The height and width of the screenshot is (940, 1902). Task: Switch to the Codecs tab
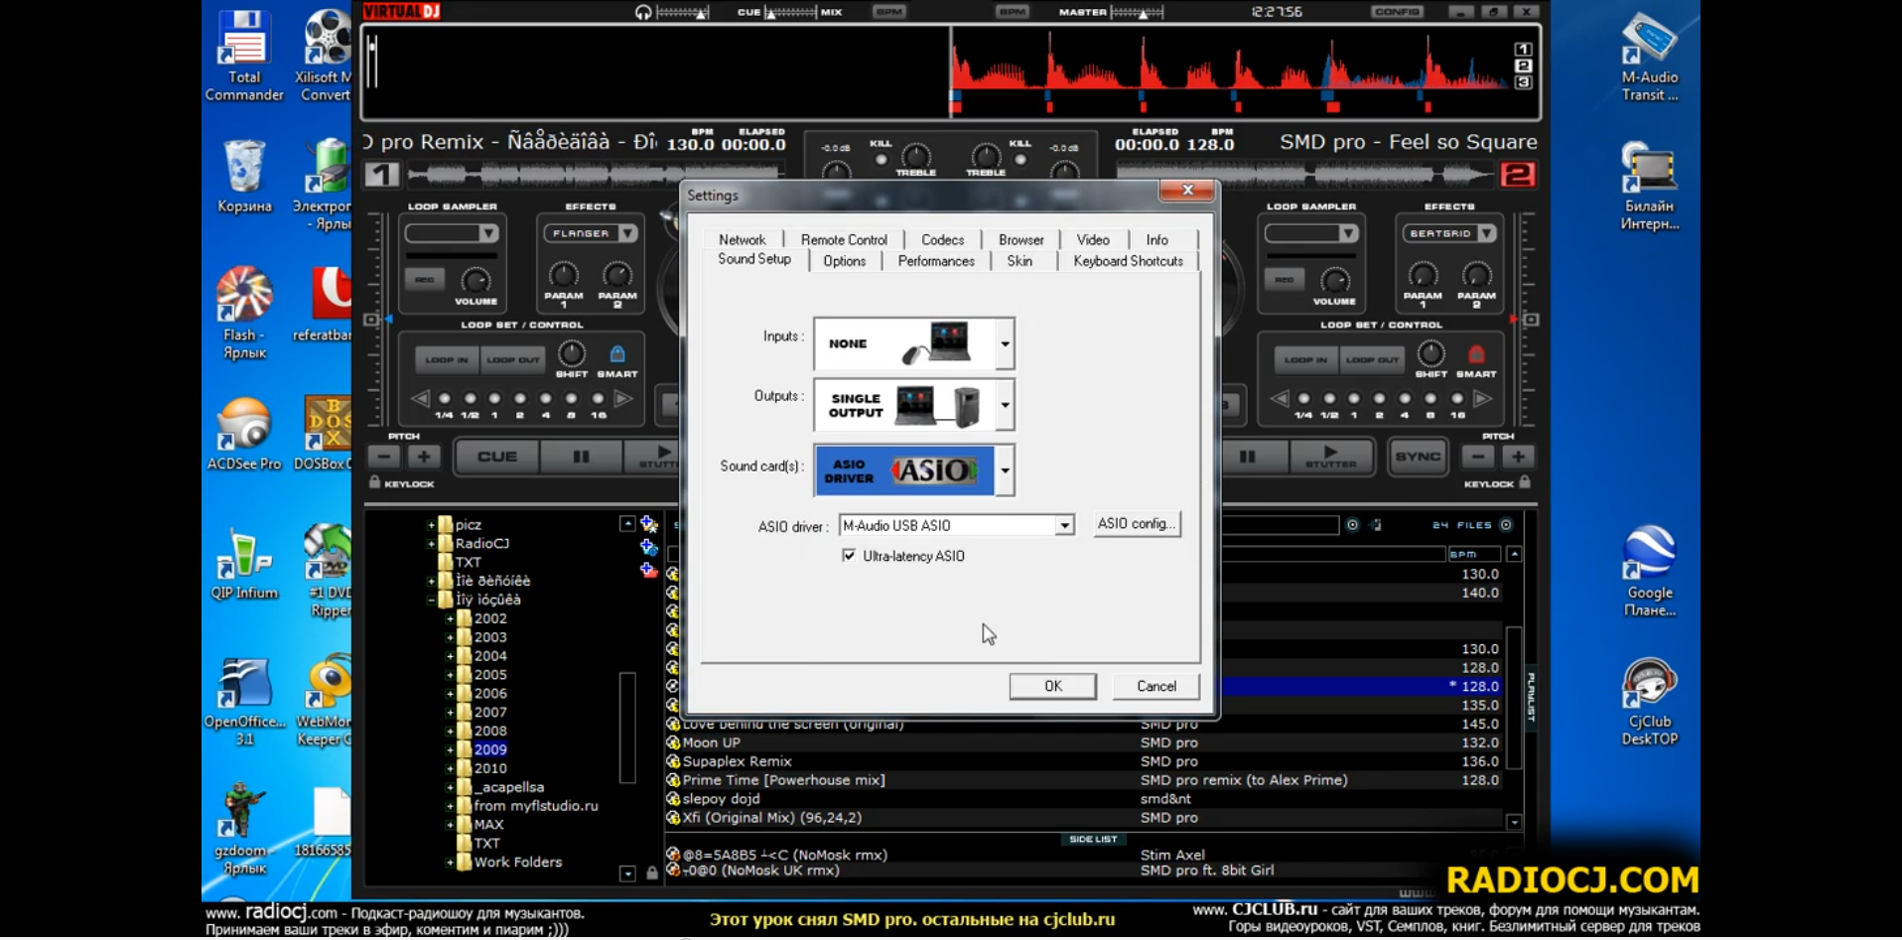[942, 240]
